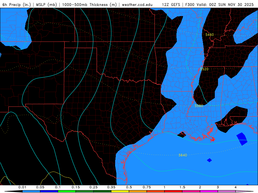Select the bright green 0.1 legend swatch
Image resolution: width=258 pixels, height=193 pixels.
coord(67,191)
